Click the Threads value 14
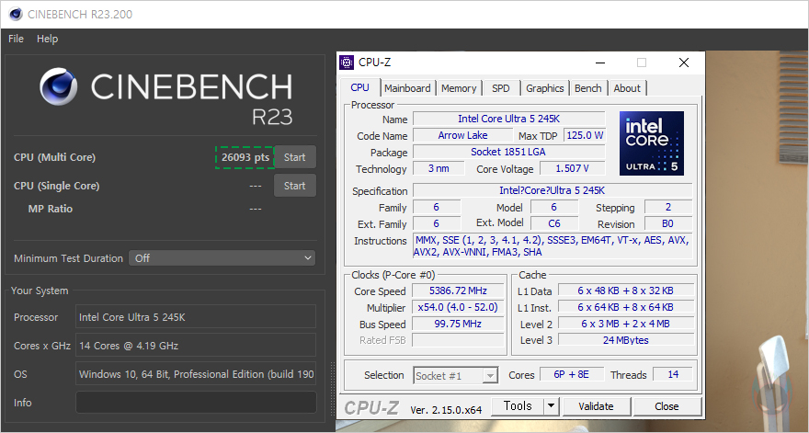Screen dimensions: 809x433 (x=673, y=374)
